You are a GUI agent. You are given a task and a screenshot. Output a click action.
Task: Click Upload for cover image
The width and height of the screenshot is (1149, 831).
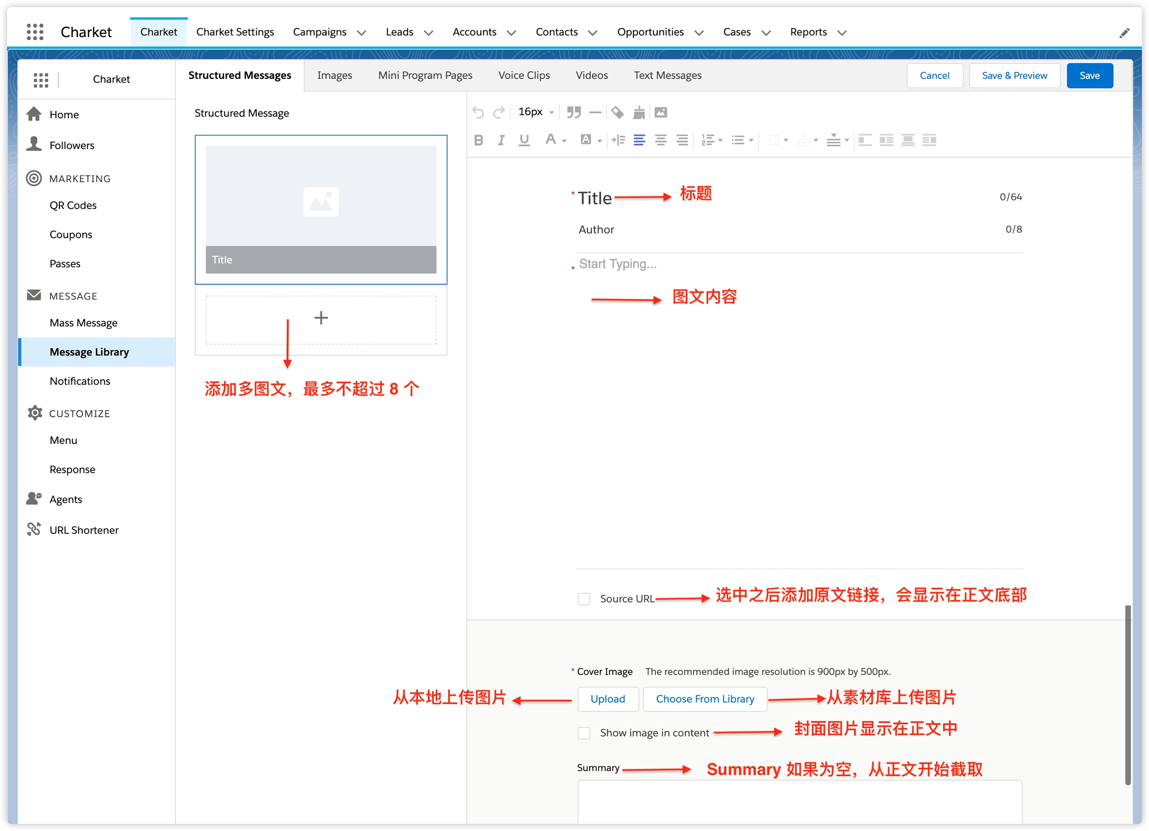coord(608,699)
